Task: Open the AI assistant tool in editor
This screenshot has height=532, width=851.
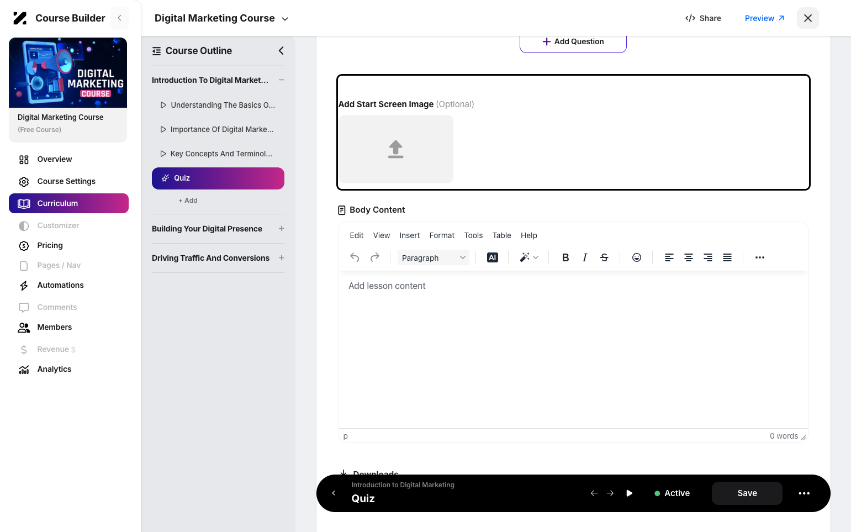Action: click(x=493, y=257)
